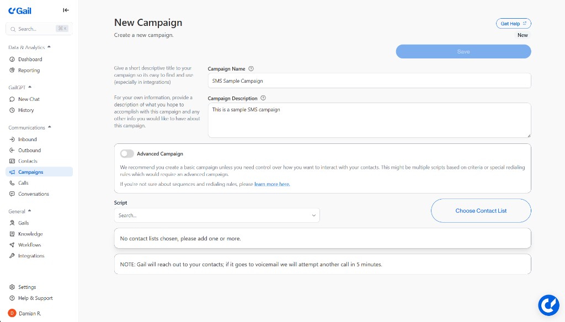Screen dimensions: 565x322
Task: Open the Script search dropdown
Action: pyautogui.click(x=217, y=215)
